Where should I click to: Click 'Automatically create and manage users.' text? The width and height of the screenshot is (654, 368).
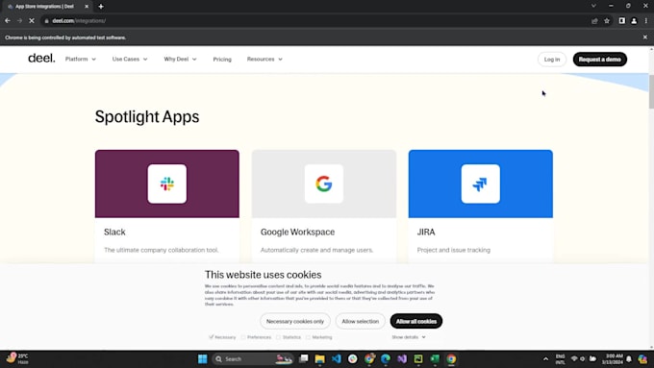tap(316, 250)
